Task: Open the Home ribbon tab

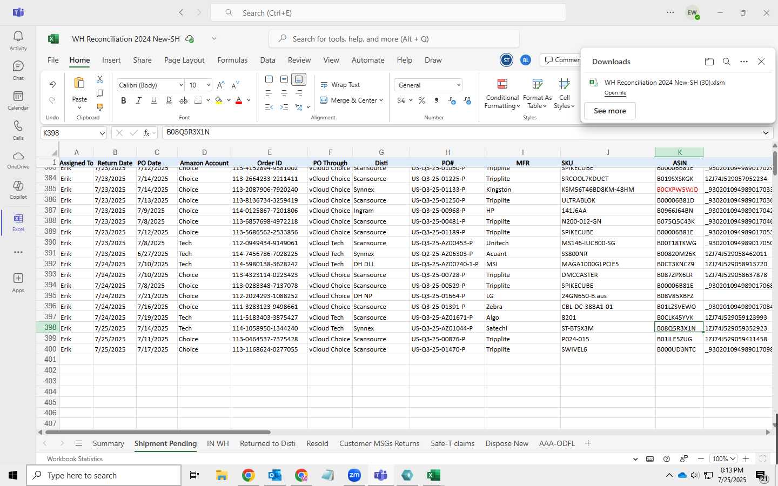Action: (79, 60)
